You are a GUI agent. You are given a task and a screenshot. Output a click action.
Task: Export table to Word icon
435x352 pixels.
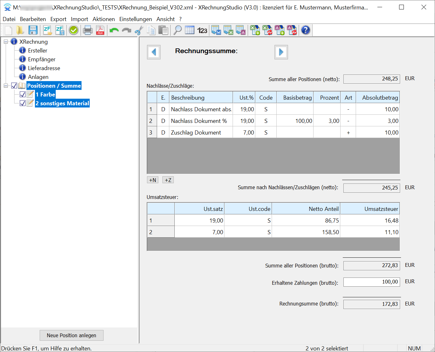tap(216, 30)
